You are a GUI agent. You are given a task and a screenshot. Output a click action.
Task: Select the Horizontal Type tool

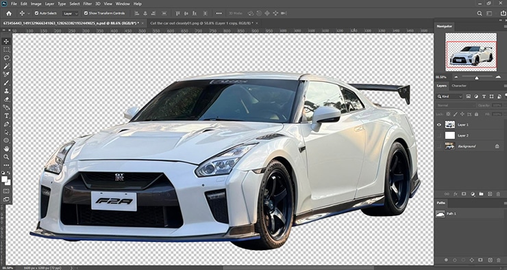(6, 116)
